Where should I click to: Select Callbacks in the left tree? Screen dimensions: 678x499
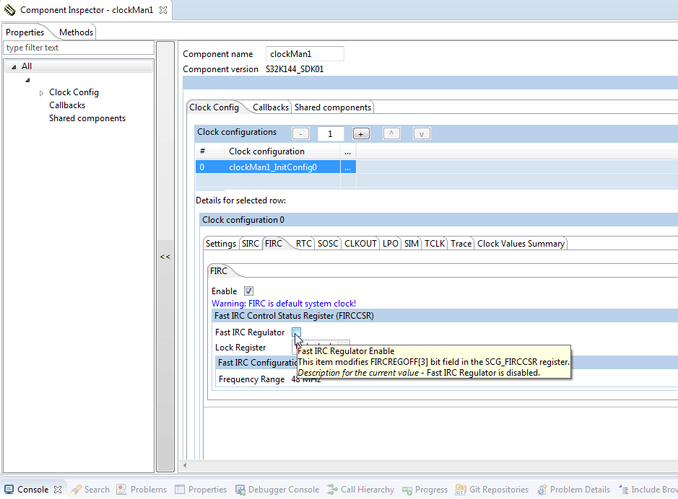(x=67, y=105)
